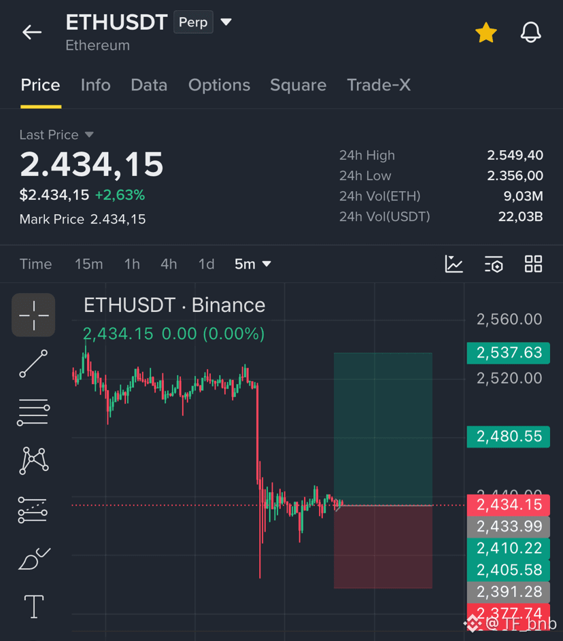Select the horizontal lines Fibonacci tool
The height and width of the screenshot is (641, 563).
coord(33,412)
